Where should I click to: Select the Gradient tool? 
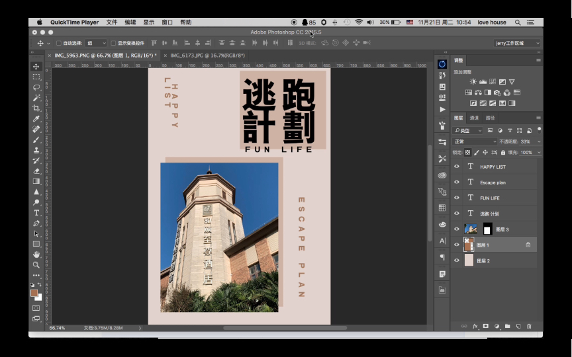[36, 181]
